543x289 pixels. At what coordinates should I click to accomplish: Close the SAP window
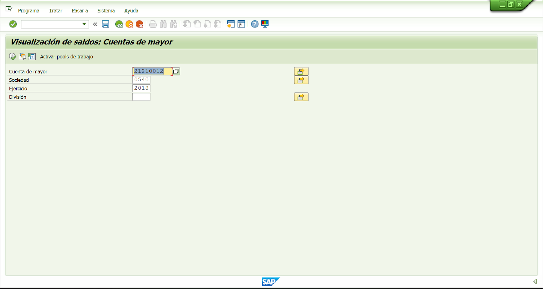pos(519,4)
